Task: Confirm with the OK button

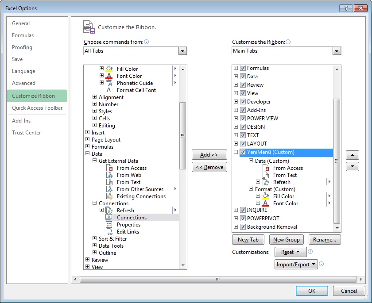Action: [312, 291]
